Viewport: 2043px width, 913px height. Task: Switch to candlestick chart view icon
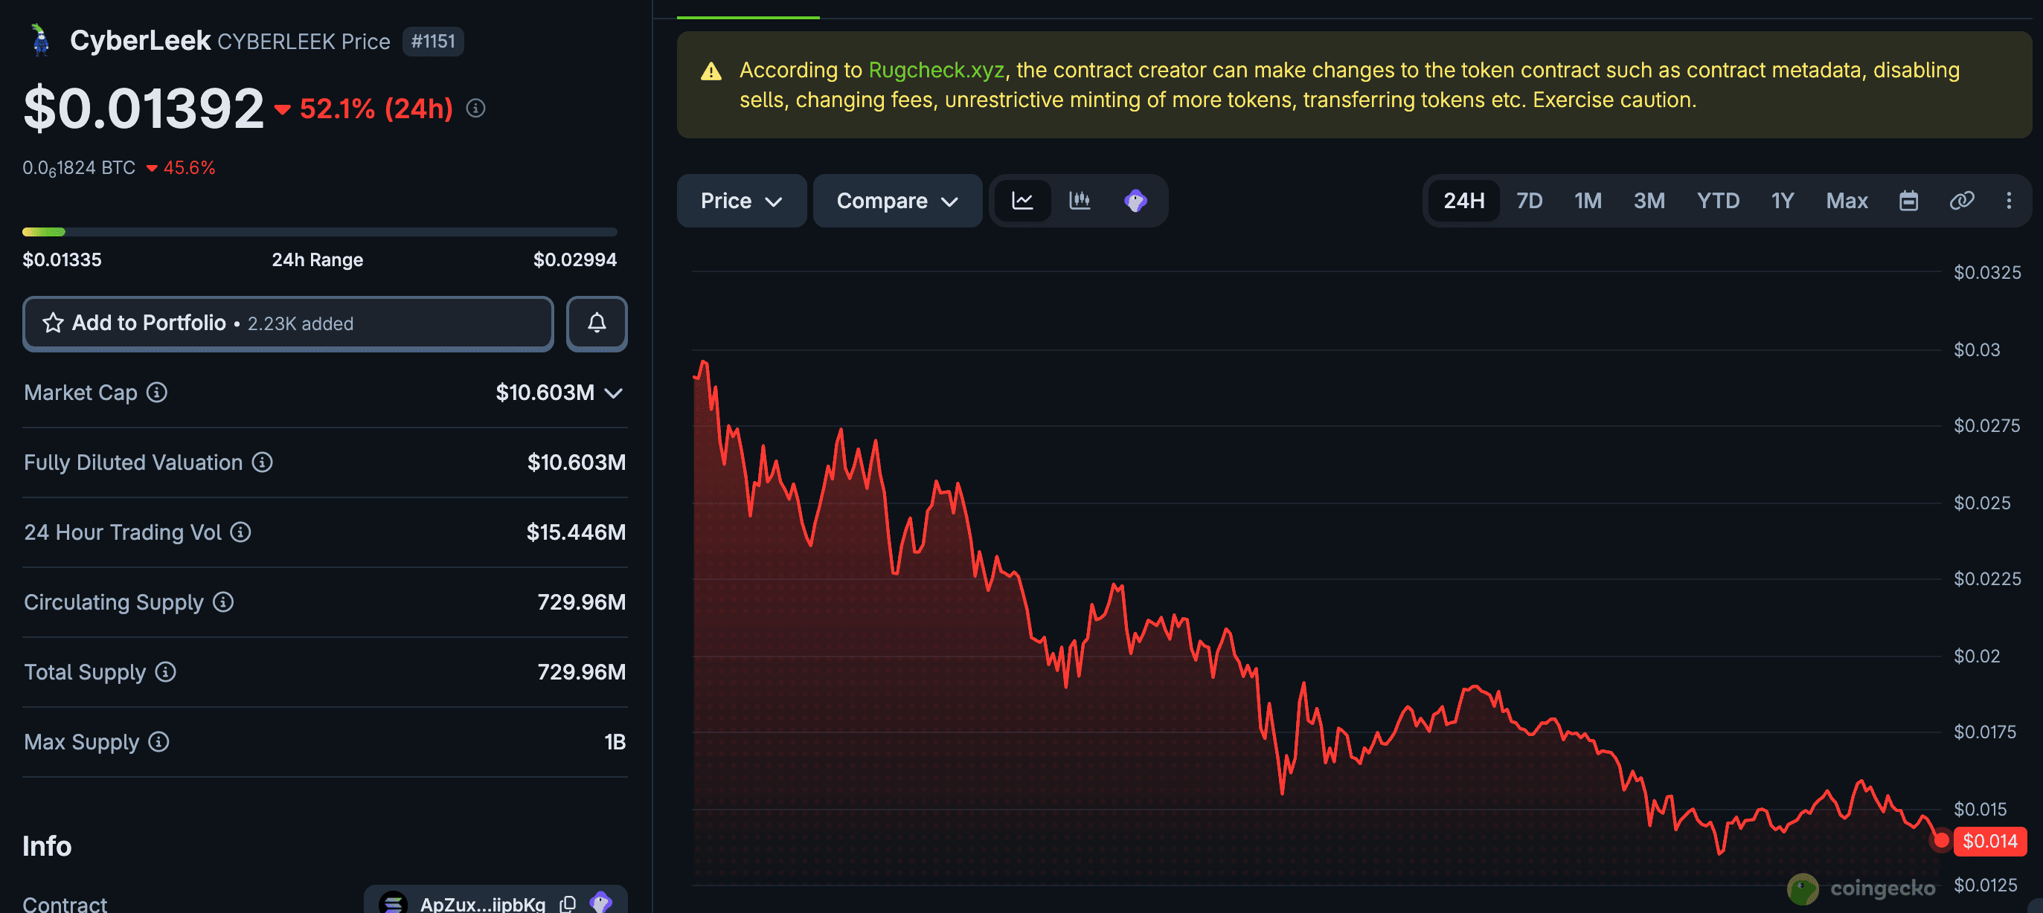1080,201
